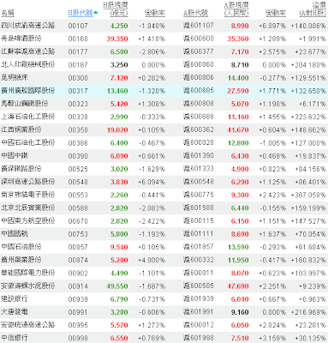Select stock name 建設銀行
Screen dimensions: 328x343
(15, 298)
